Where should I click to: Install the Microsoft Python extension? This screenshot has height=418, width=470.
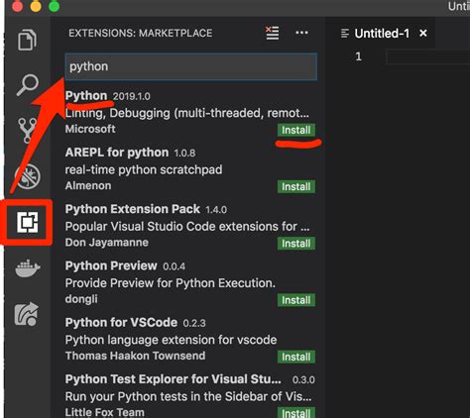tap(296, 130)
